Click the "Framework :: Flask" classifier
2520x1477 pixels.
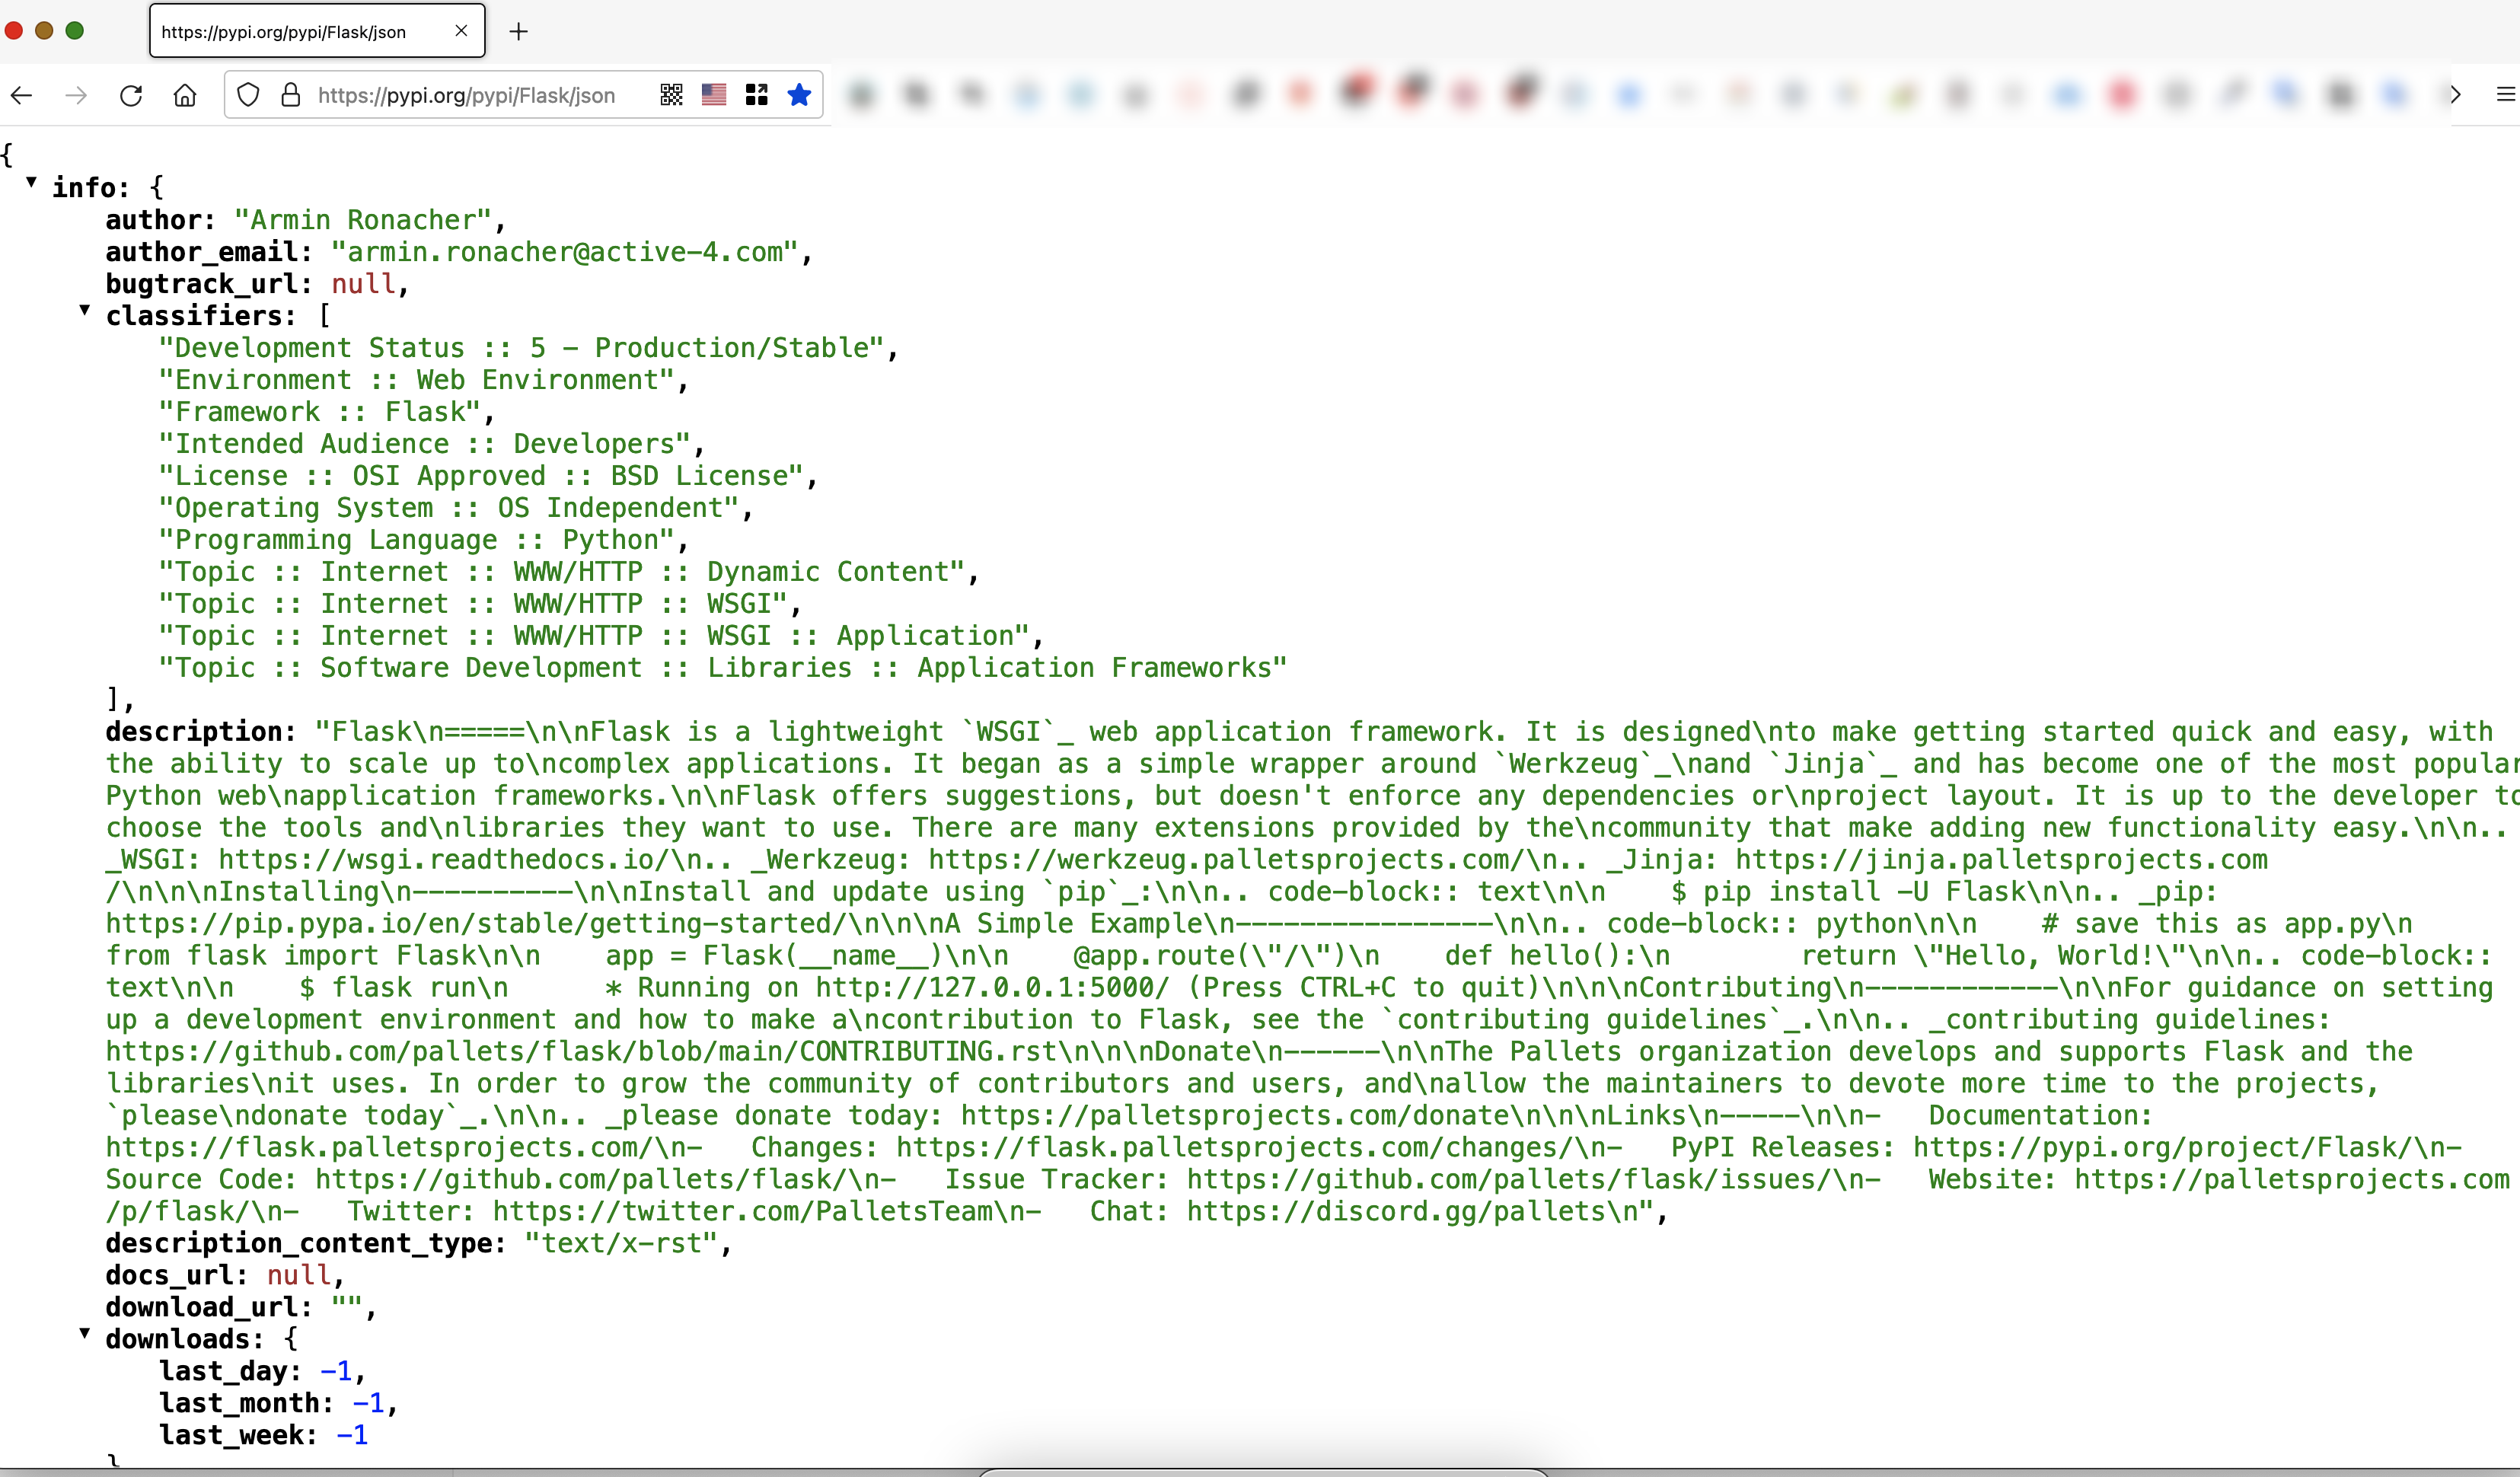pyautogui.click(x=320, y=412)
